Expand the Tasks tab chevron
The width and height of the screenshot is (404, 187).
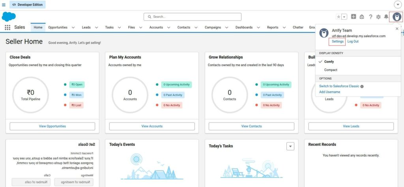click(x=119, y=27)
